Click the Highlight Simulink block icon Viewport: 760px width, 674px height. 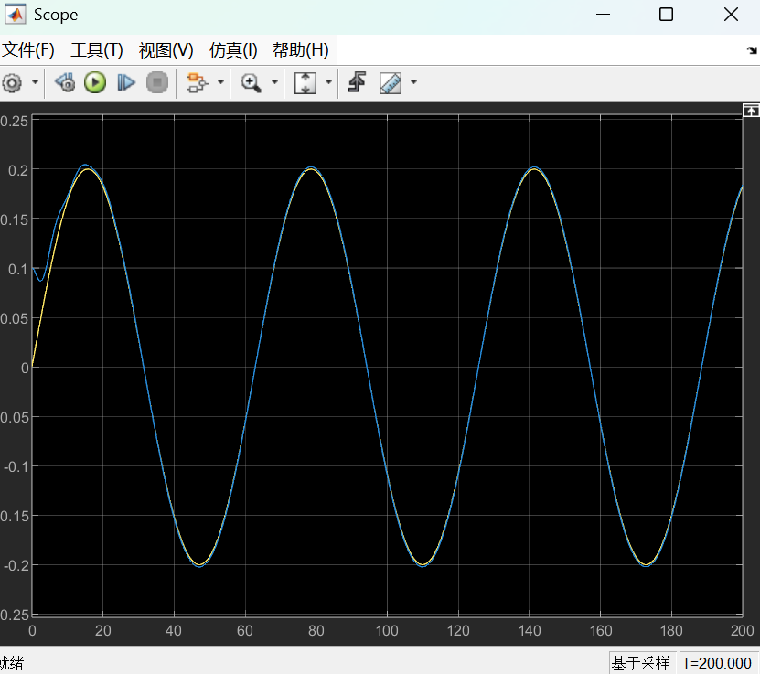[x=195, y=83]
